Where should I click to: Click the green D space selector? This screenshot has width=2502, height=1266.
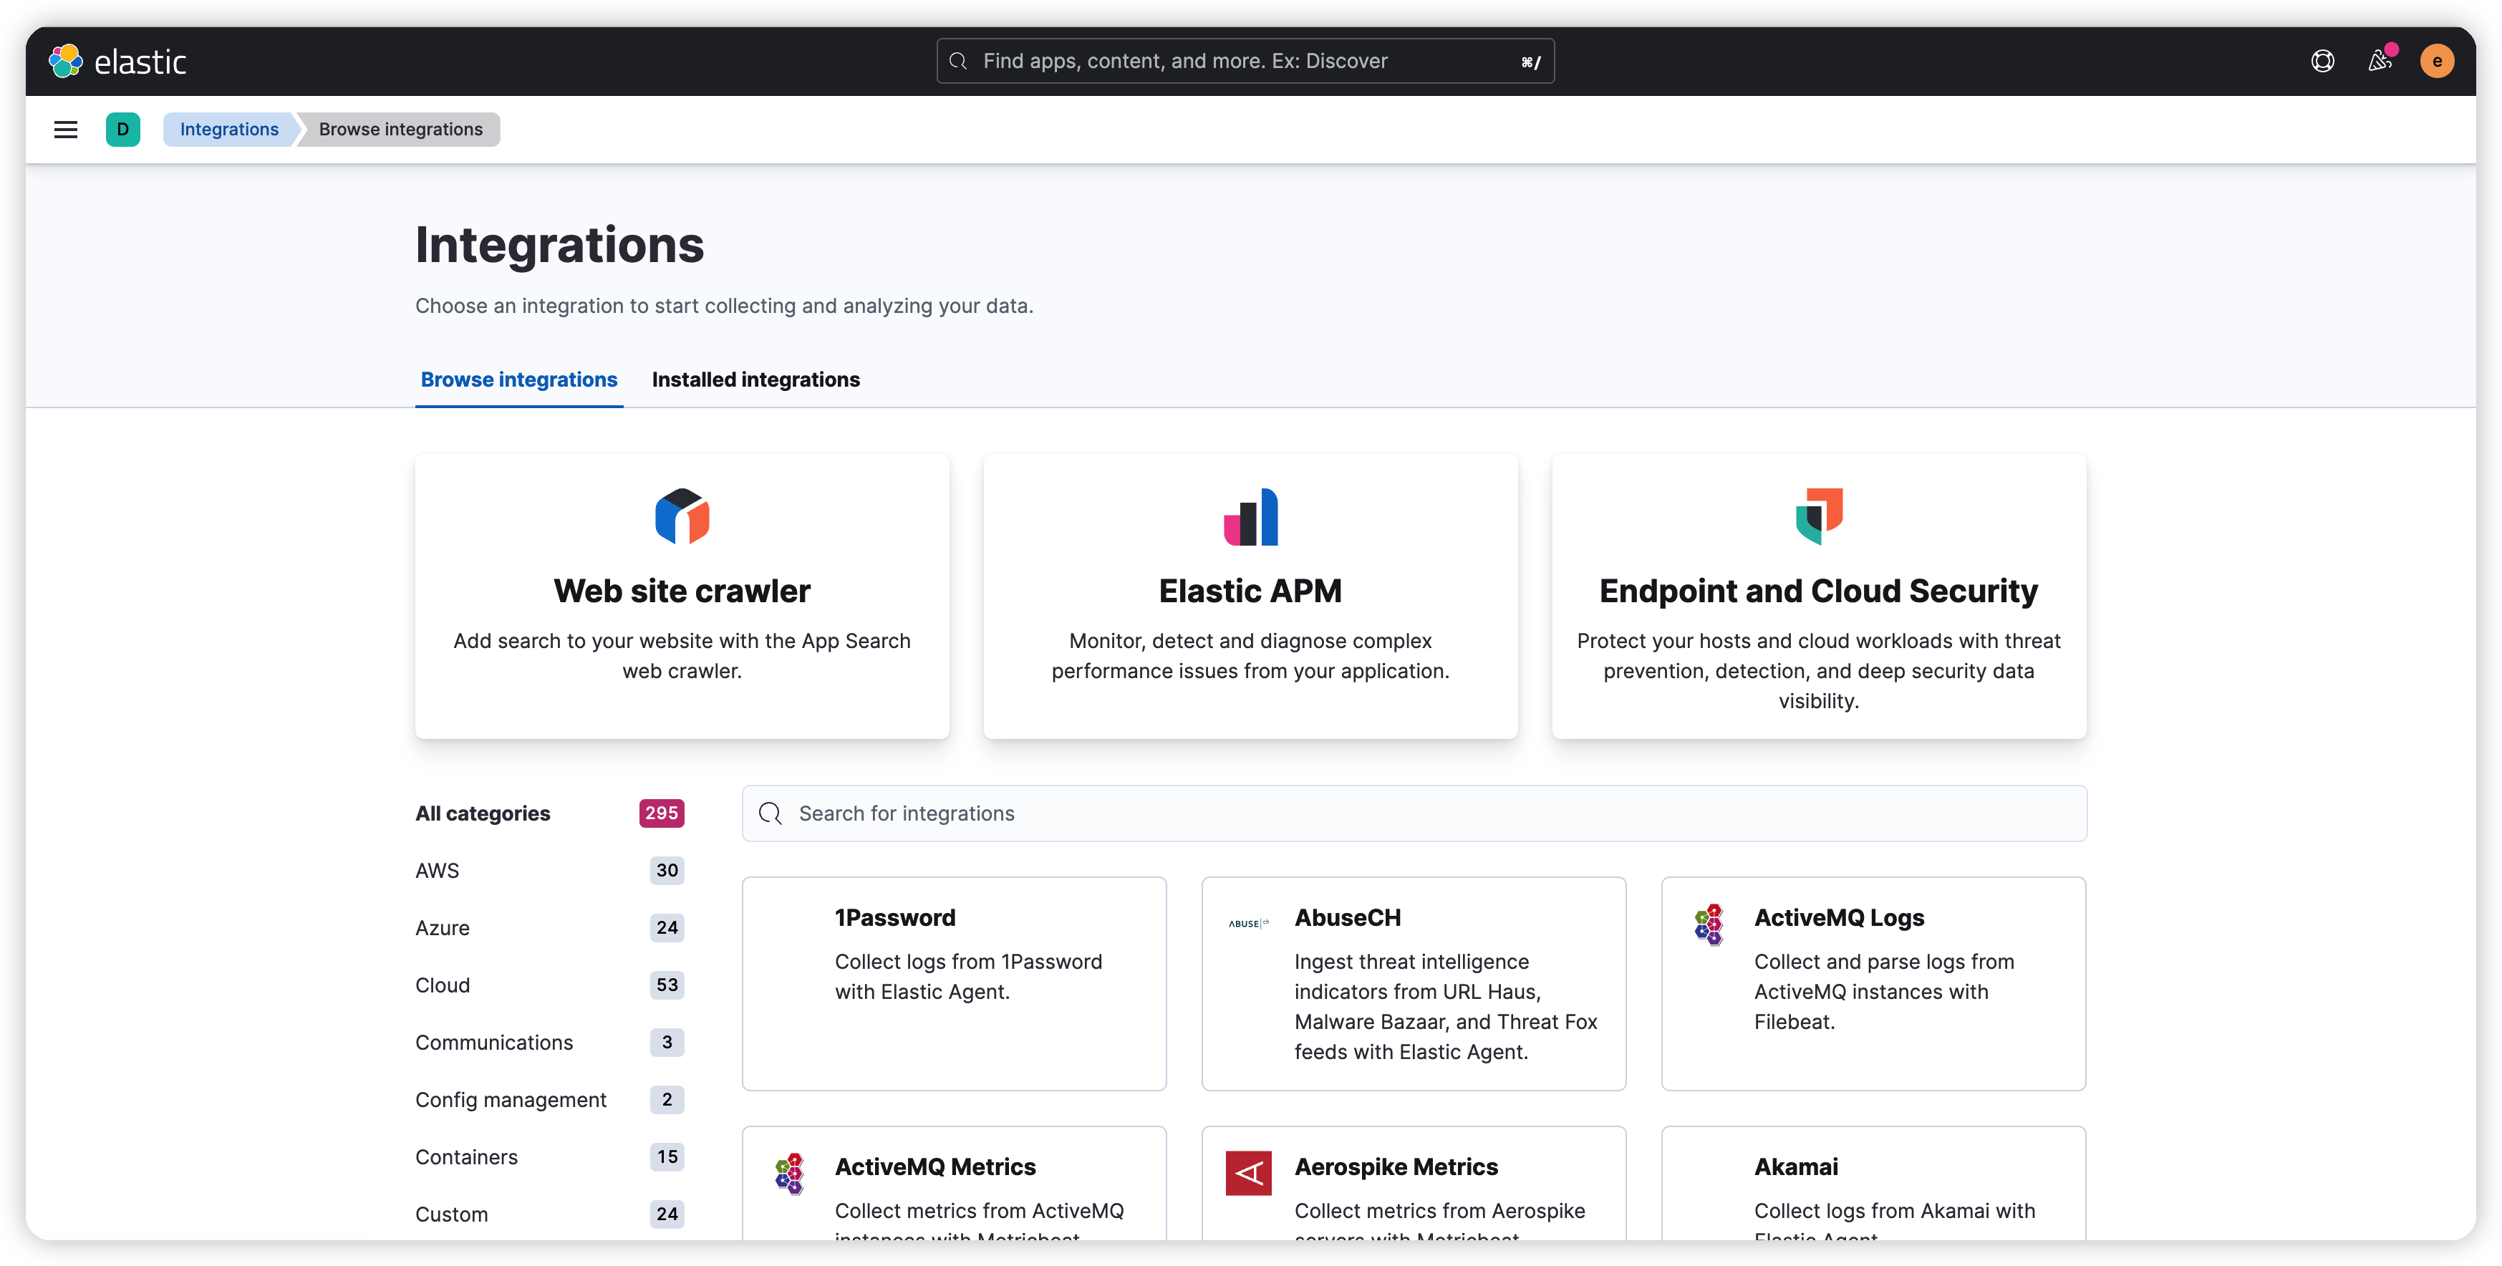(122, 129)
